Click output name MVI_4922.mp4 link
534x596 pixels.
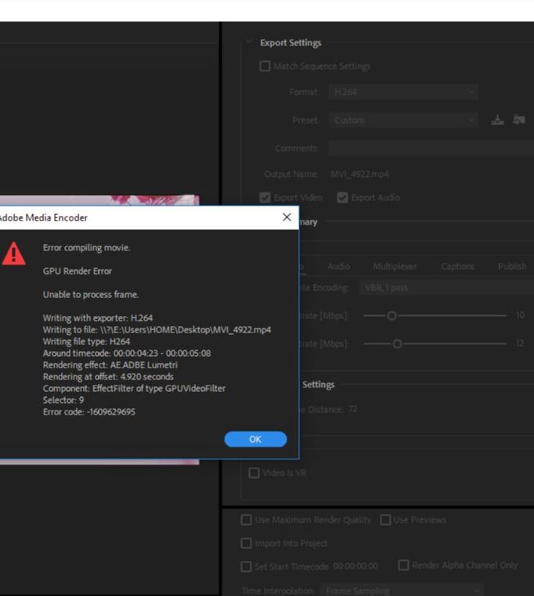(359, 174)
